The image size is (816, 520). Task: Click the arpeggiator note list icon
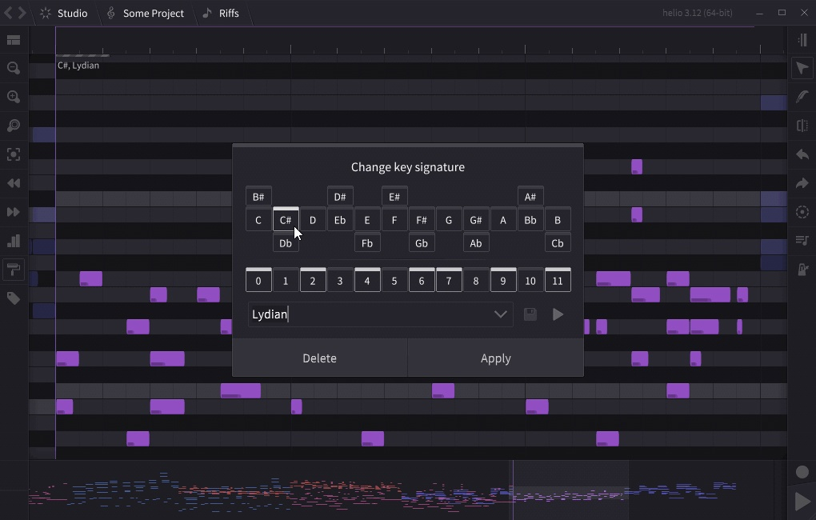pyautogui.click(x=802, y=241)
